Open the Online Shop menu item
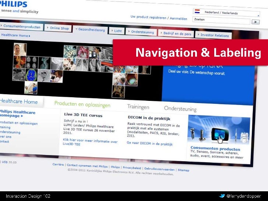The image size is (268, 201). [58, 28]
